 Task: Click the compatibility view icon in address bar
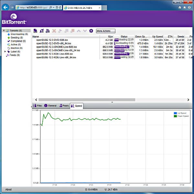click(x=57, y=7)
